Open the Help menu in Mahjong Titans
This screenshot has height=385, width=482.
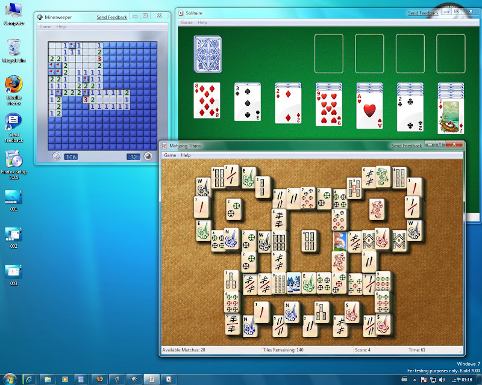point(186,155)
